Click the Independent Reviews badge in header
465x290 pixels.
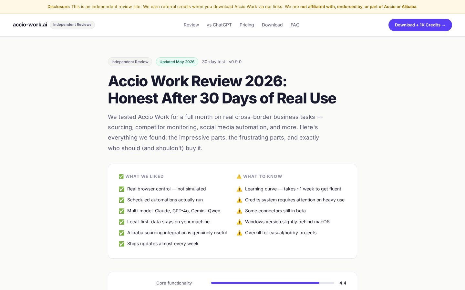(x=72, y=25)
